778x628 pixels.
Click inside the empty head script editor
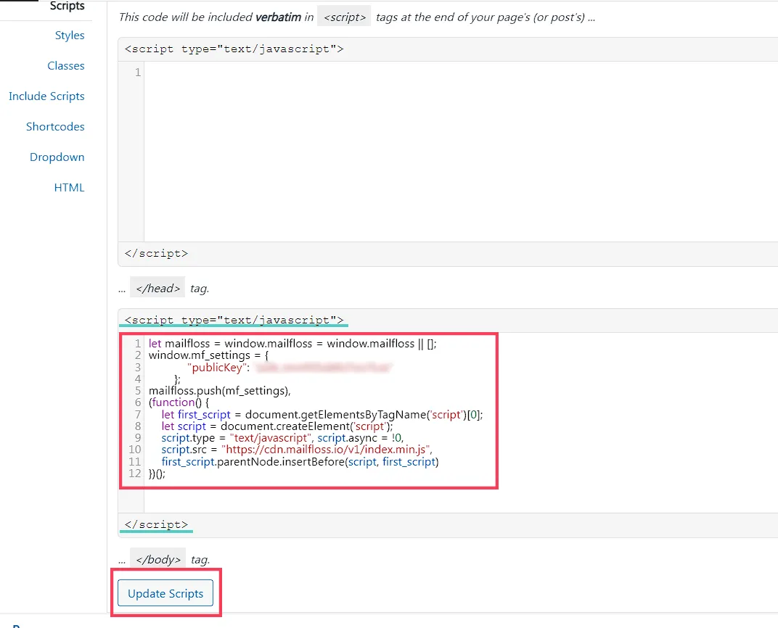pyautogui.click(x=460, y=151)
